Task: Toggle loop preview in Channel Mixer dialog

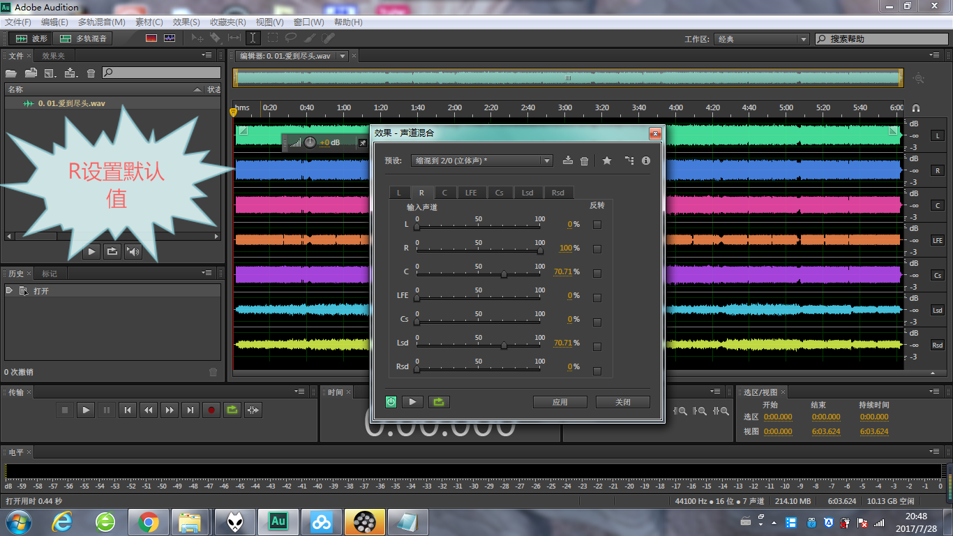Action: pyautogui.click(x=439, y=402)
